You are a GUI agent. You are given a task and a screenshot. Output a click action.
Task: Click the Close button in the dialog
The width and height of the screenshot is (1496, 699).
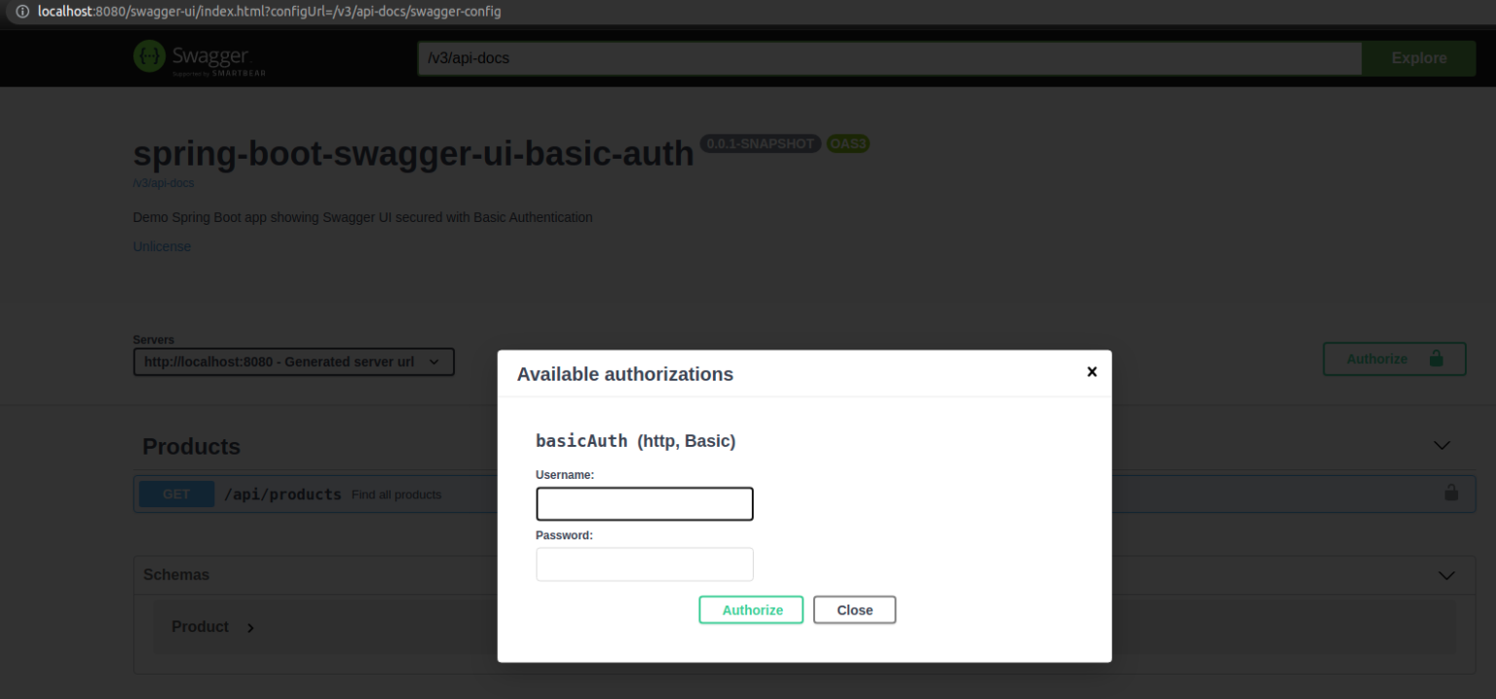coord(855,609)
